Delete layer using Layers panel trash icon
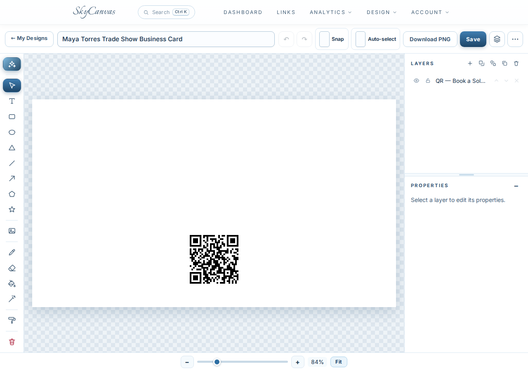Viewport: 528px width, 371px height. coord(516,63)
